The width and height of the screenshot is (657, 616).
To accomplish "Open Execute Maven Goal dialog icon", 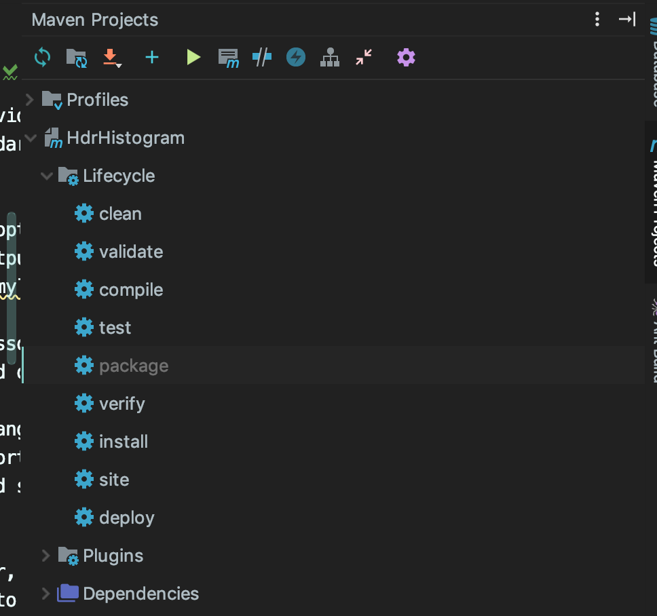I will tap(228, 58).
